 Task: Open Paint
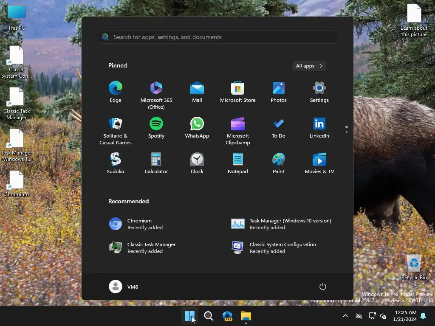click(279, 163)
